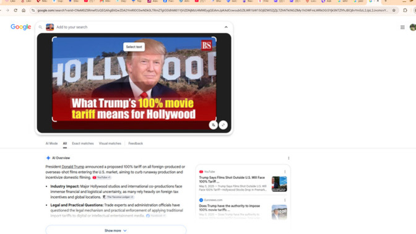Image resolution: width=416 pixels, height=234 pixels.
Task: Open the Google account profile avatar
Action: [413, 27]
